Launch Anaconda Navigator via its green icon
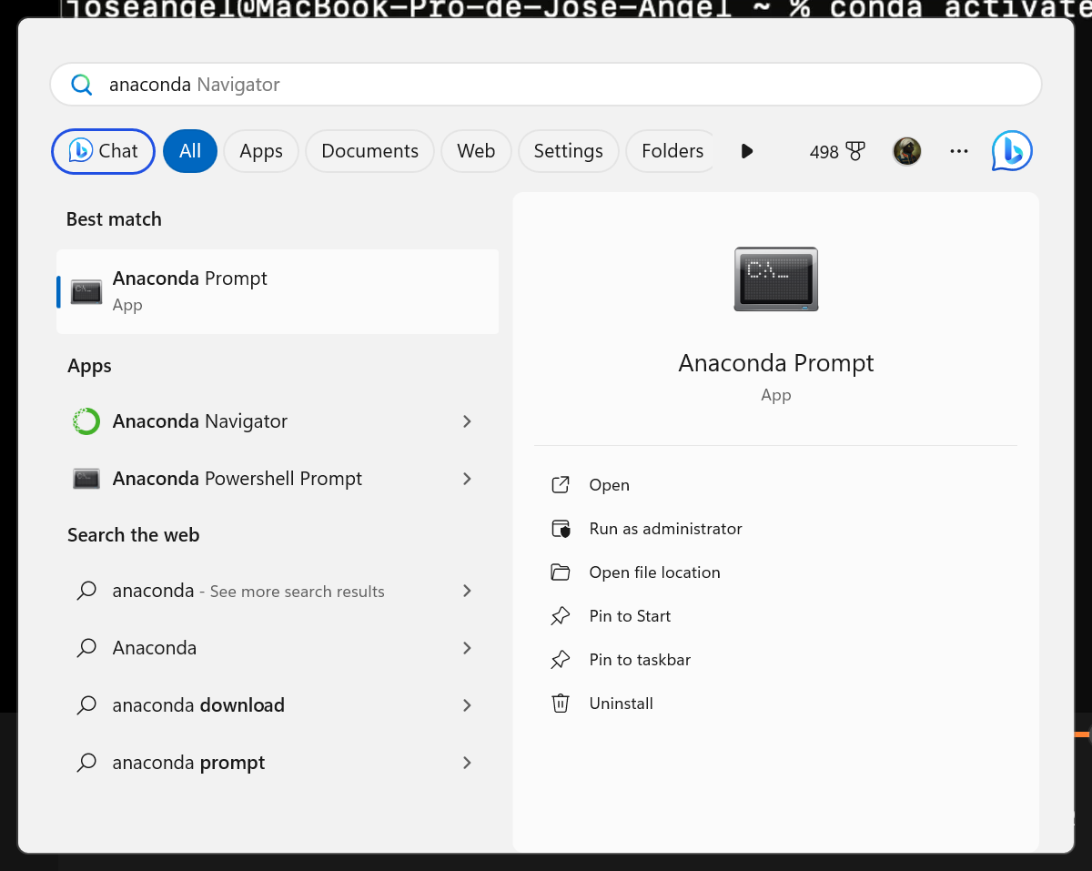1092x871 pixels. (86, 421)
